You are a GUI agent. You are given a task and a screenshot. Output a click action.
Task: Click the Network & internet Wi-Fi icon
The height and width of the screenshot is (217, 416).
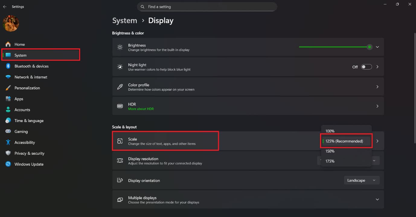coord(8,77)
